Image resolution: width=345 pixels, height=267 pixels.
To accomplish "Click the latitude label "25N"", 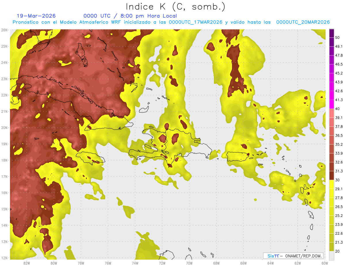I will click(4, 46).
